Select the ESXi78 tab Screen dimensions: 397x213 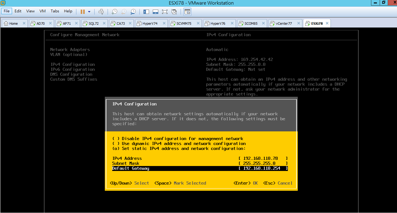tap(317, 23)
